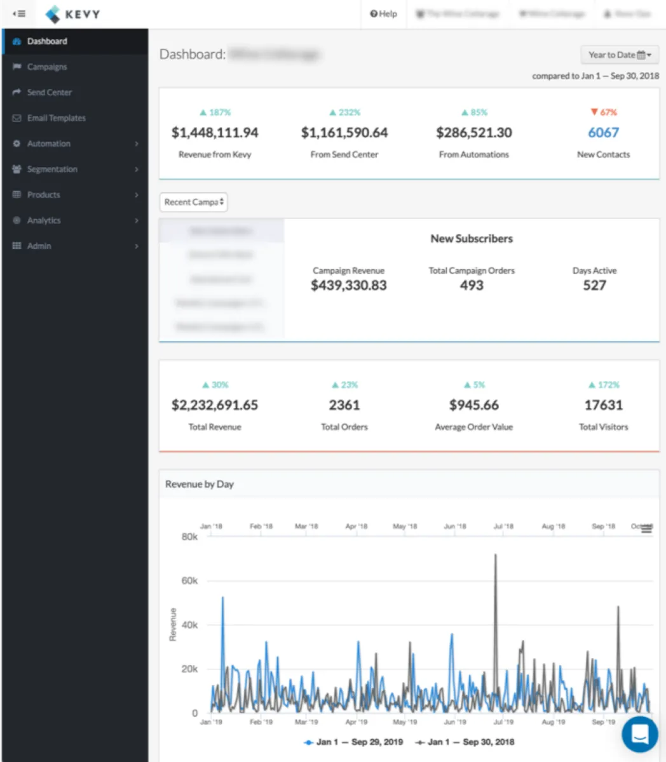This screenshot has width=666, height=762.
Task: Open the Analytics sidebar menu
Action: [x=44, y=220]
